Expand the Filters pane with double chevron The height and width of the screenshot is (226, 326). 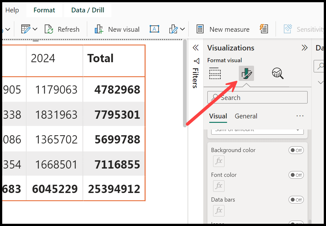196,48
